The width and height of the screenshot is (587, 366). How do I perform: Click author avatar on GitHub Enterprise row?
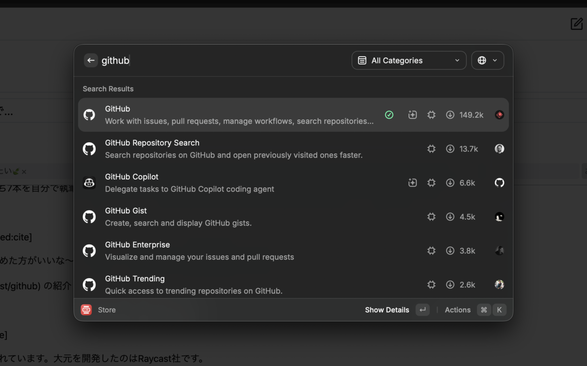pos(499,250)
